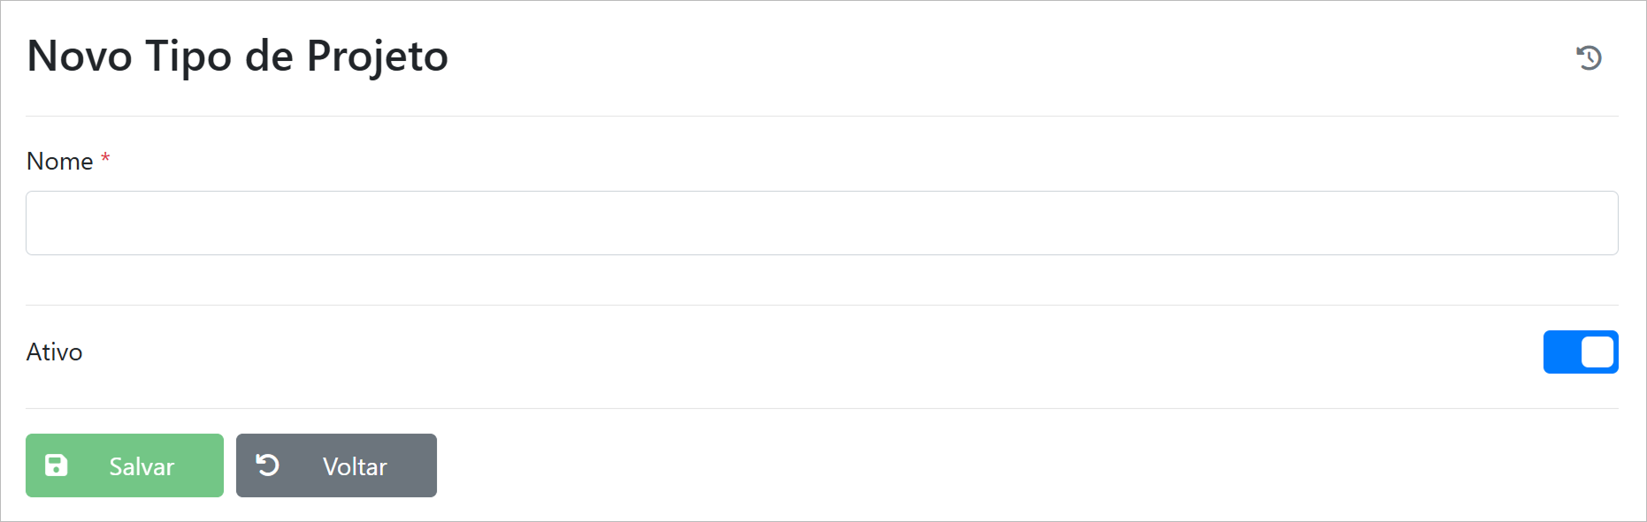Click the left edge of the Nome field
This screenshot has height=522, width=1647.
(40, 223)
